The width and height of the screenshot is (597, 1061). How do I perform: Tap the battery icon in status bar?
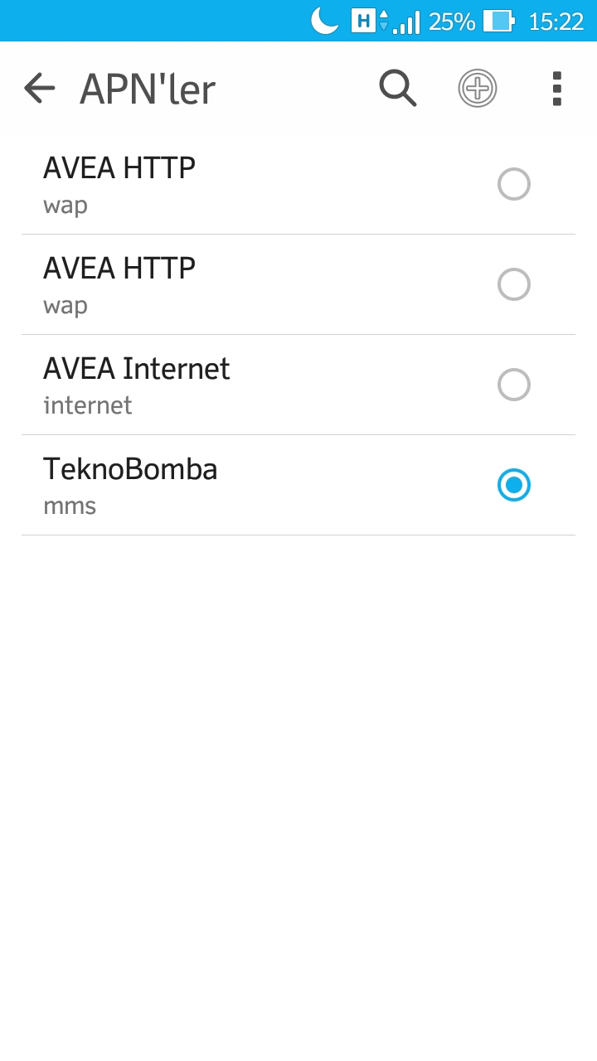pyautogui.click(x=499, y=21)
